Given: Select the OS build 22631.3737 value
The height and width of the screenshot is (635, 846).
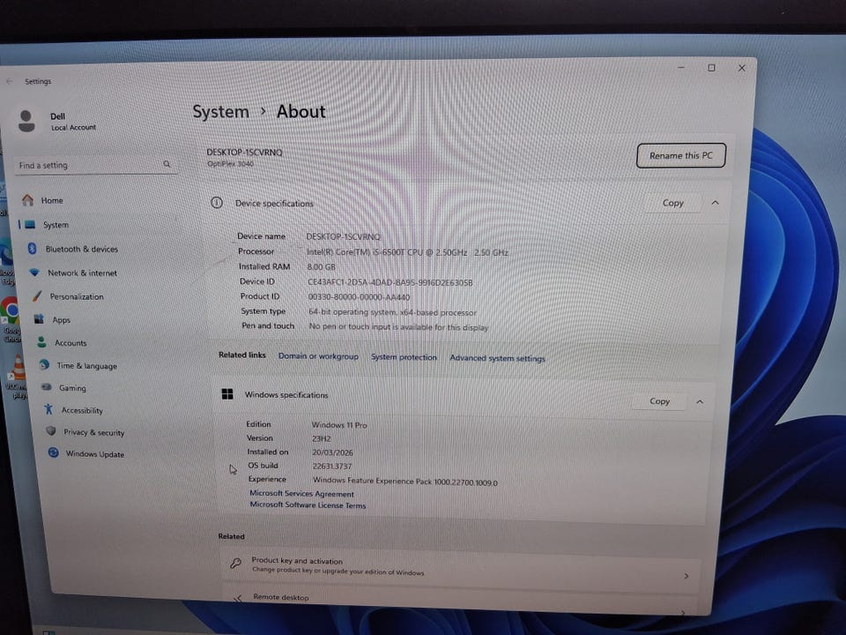Looking at the screenshot, I should (332, 466).
